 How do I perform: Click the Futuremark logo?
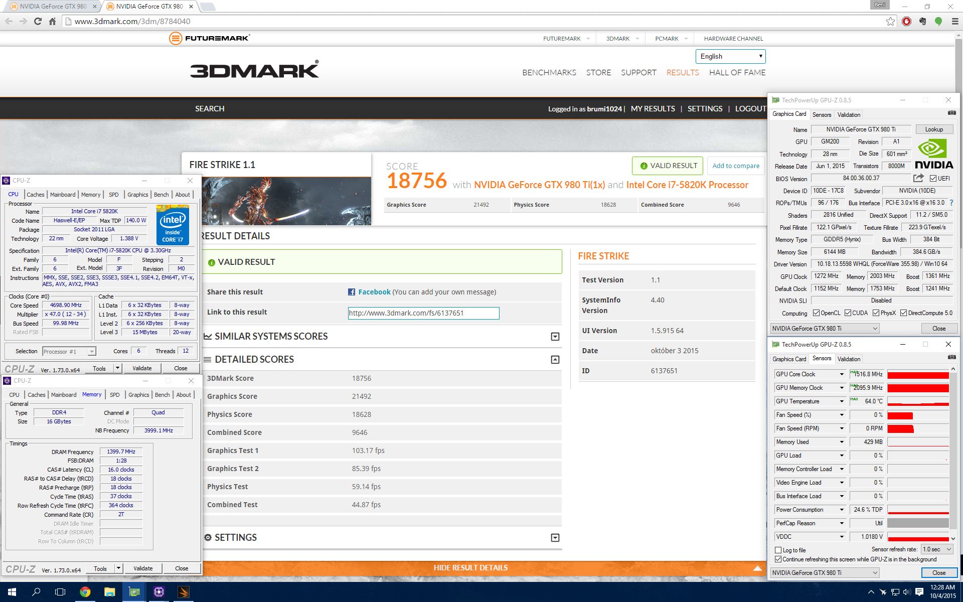tap(209, 38)
